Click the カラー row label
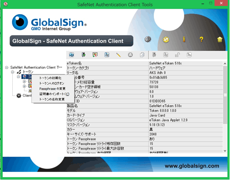The image size is (230, 180). coord(71,129)
